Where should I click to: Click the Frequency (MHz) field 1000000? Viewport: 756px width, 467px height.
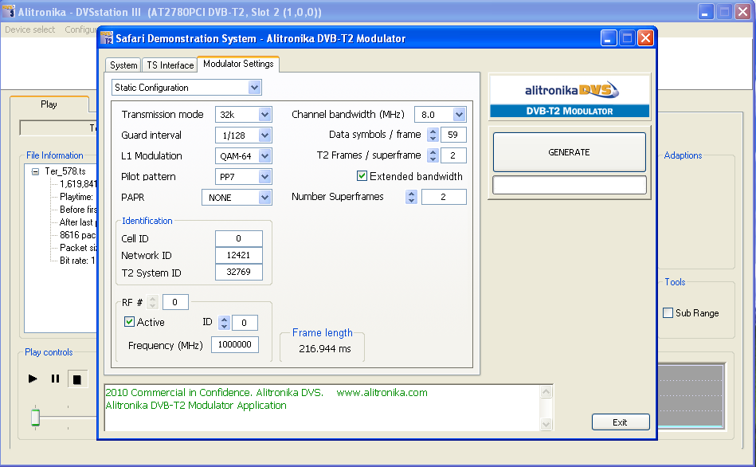(235, 344)
